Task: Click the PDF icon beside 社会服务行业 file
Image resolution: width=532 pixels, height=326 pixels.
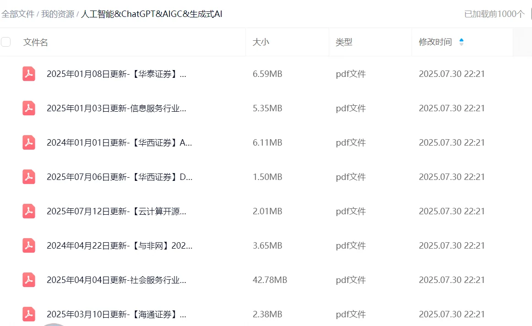Action: [28, 280]
